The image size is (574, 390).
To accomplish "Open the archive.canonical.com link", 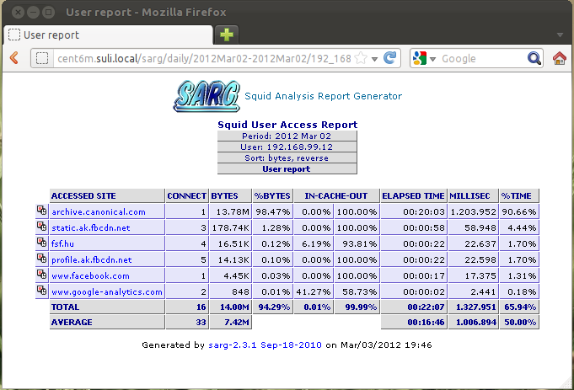I will 99,211.
